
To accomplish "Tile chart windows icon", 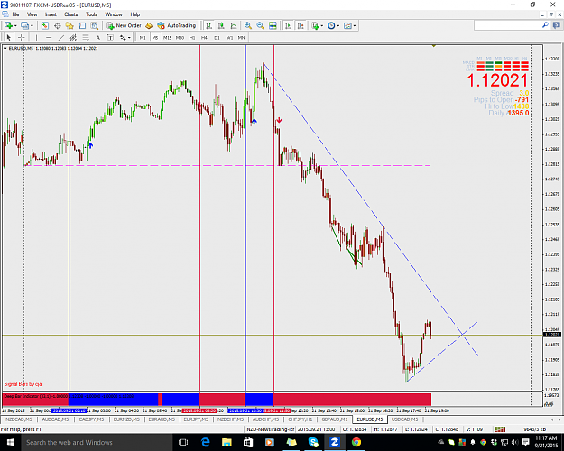I will click(x=273, y=25).
